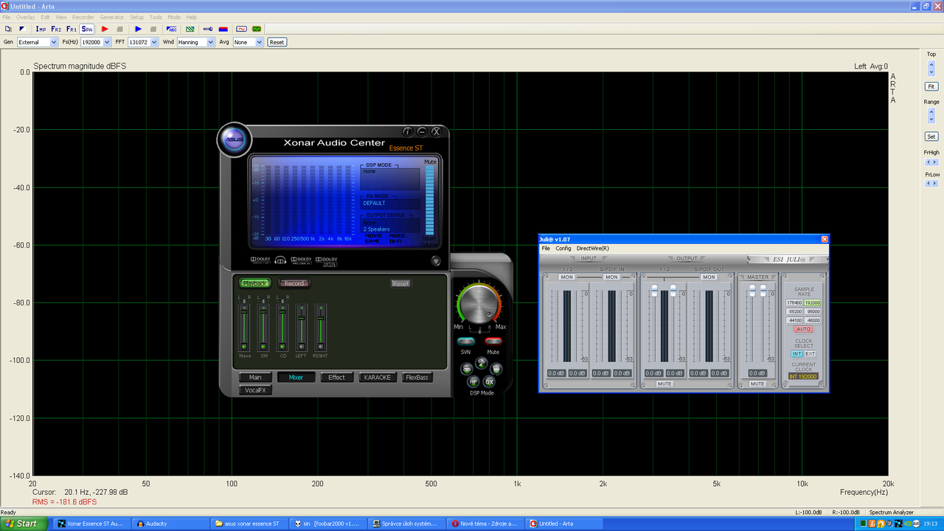Open the Config menu in the Juli@ window
This screenshot has width=944, height=531.
[563, 249]
